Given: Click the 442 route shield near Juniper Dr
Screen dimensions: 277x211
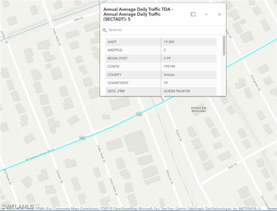Looking at the screenshot, I should pyautogui.click(x=83, y=138).
